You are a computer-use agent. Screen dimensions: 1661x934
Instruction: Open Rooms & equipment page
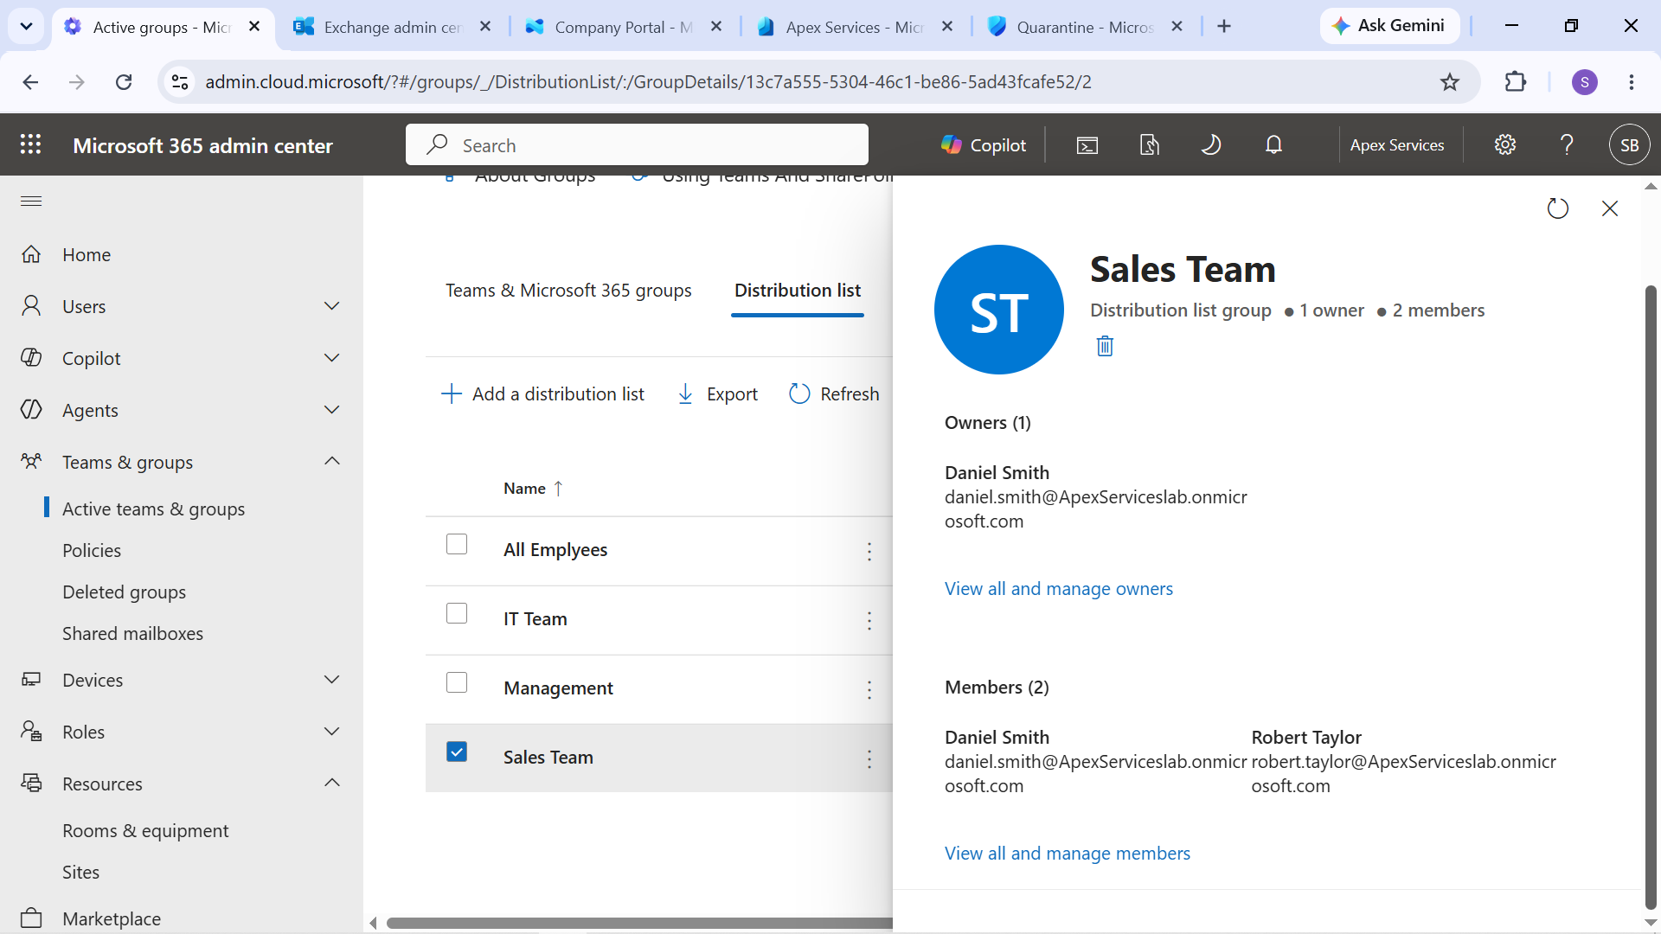point(145,831)
